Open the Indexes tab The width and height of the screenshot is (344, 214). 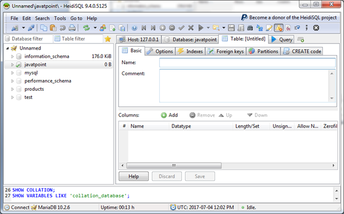[x=190, y=52]
